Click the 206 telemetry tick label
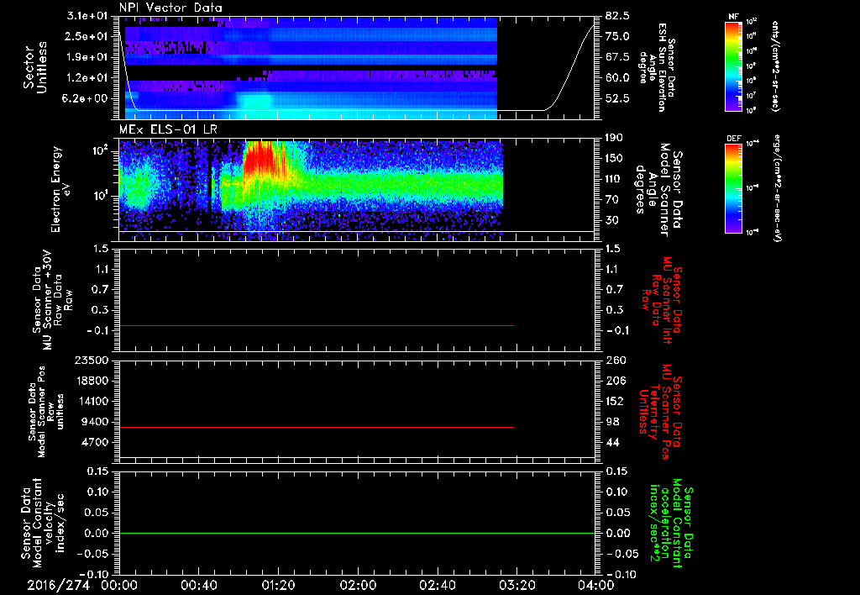The width and height of the screenshot is (860, 595). point(616,381)
